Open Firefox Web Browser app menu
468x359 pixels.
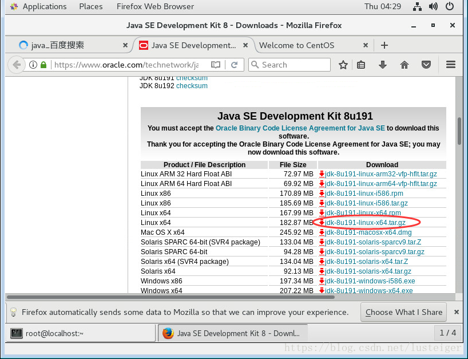tap(155, 6)
